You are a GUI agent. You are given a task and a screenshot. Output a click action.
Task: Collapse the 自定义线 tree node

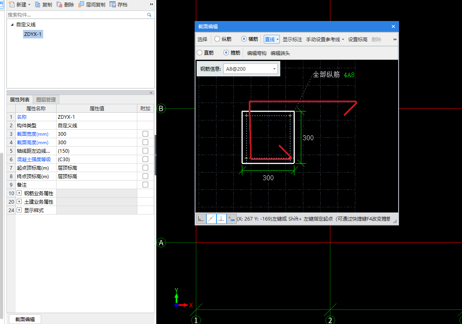12,25
